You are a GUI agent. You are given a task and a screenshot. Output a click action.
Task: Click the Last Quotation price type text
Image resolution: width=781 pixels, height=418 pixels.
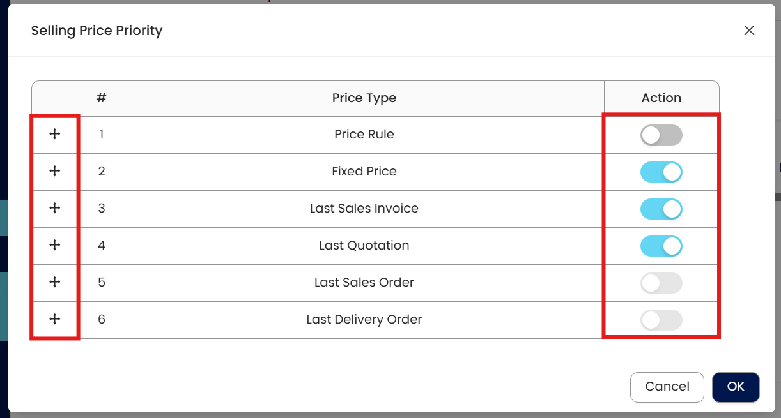click(x=364, y=245)
